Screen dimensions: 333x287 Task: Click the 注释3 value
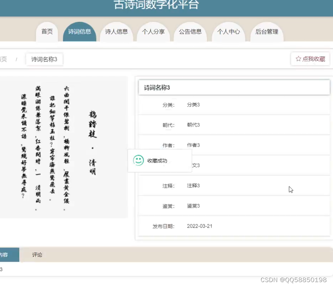coord(193,185)
